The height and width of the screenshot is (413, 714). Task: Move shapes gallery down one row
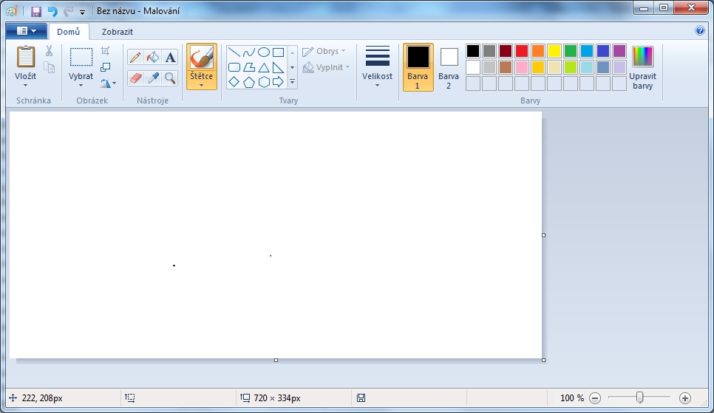coord(293,67)
